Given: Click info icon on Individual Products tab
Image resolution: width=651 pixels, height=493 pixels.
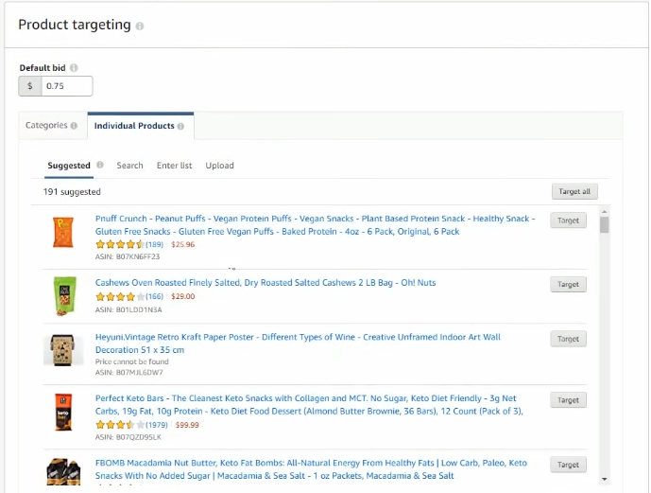Looking at the screenshot, I should (180, 126).
